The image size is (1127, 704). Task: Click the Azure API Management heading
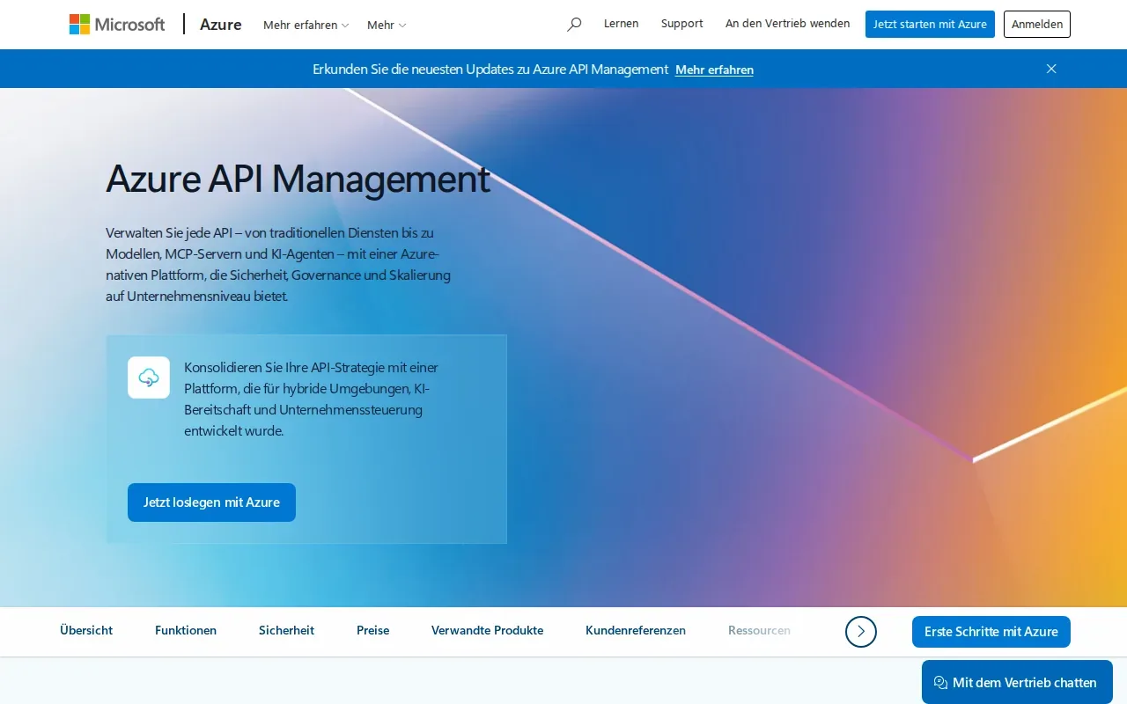[x=298, y=179]
